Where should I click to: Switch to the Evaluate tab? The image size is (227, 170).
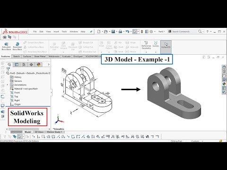(x=66, y=56)
